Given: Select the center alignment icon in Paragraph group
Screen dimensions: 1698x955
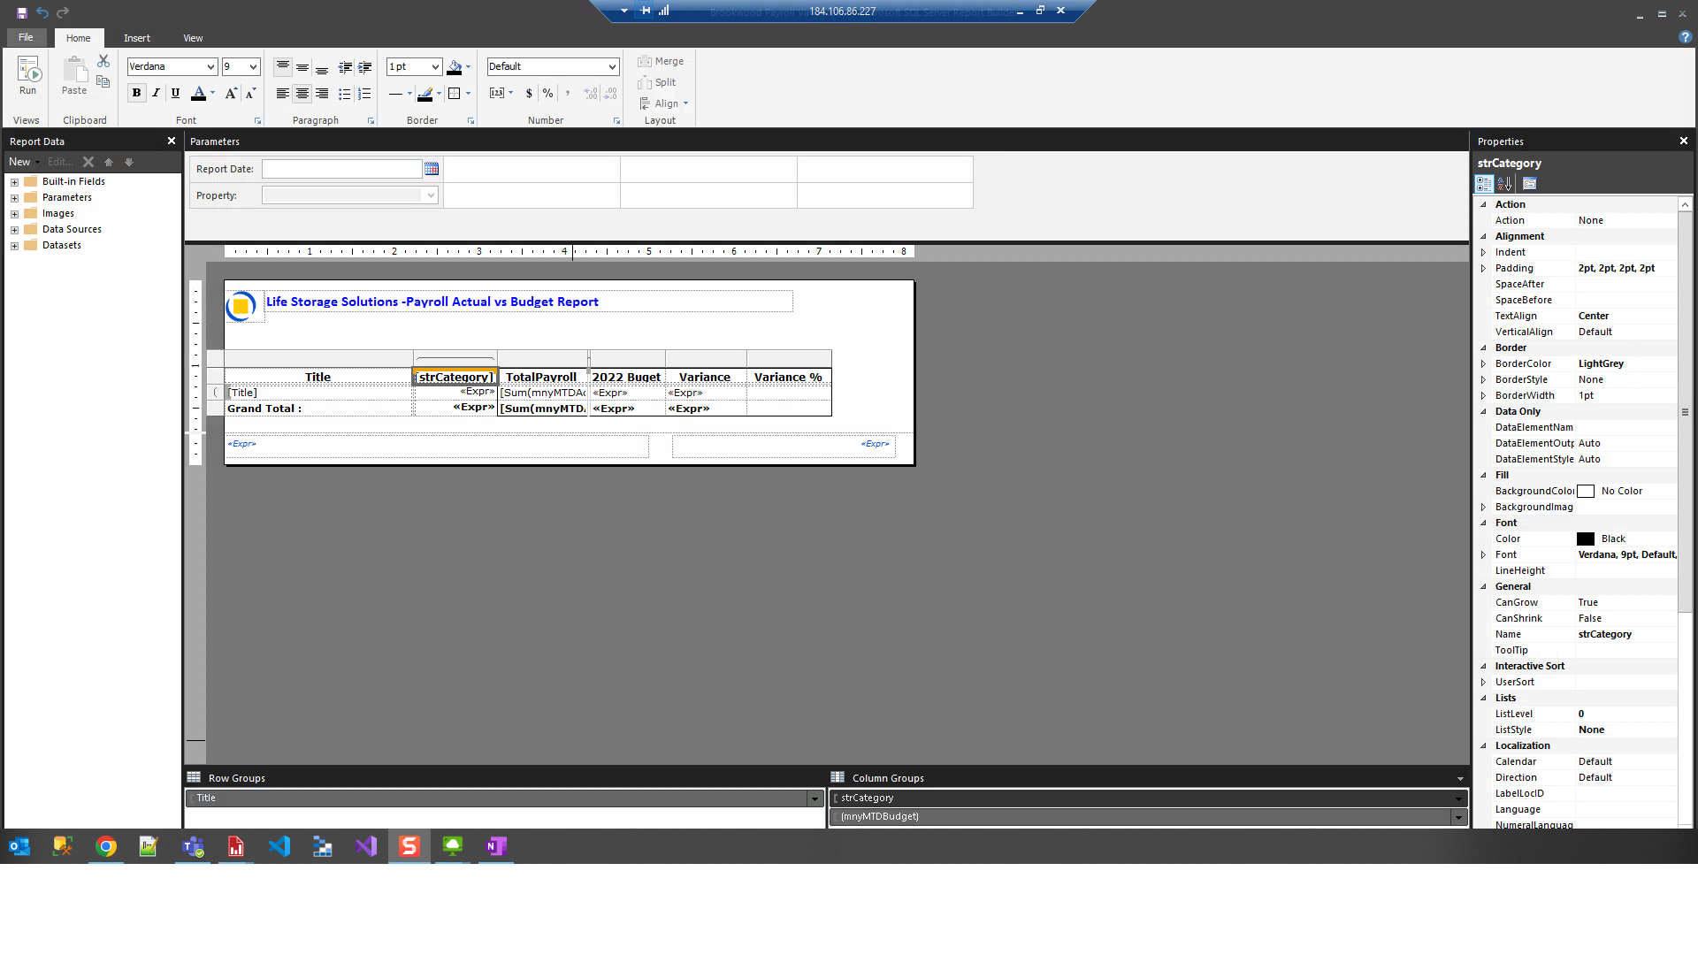Looking at the screenshot, I should tap(302, 93).
